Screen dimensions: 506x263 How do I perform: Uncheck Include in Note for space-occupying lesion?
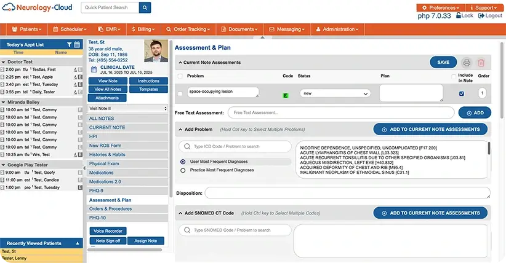462,93
